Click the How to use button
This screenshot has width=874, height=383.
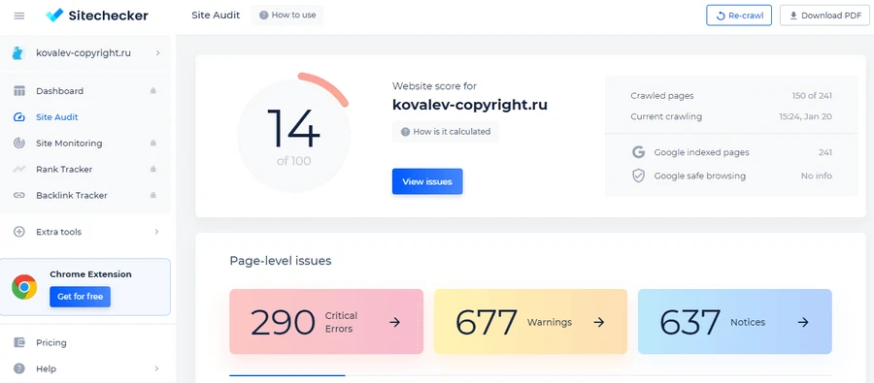click(x=287, y=16)
